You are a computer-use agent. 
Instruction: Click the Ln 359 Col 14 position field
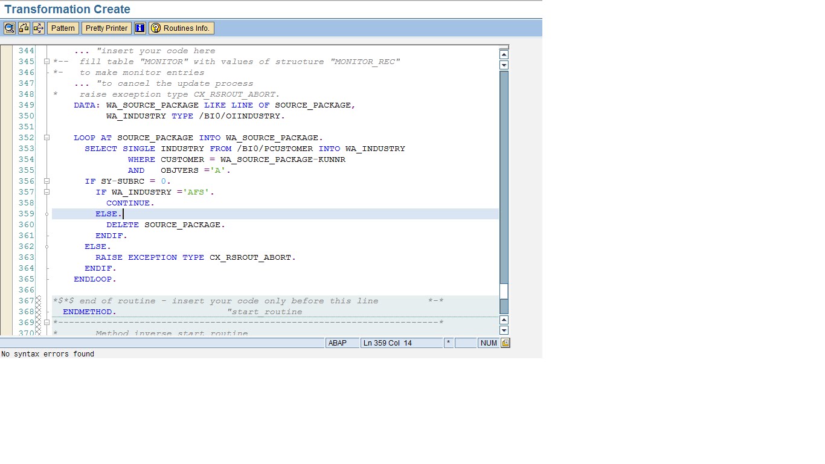coord(401,343)
